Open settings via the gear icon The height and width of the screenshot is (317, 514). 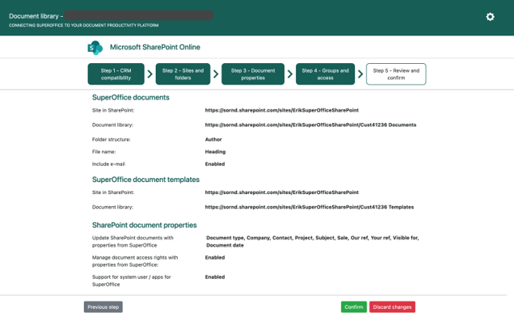pyautogui.click(x=490, y=17)
